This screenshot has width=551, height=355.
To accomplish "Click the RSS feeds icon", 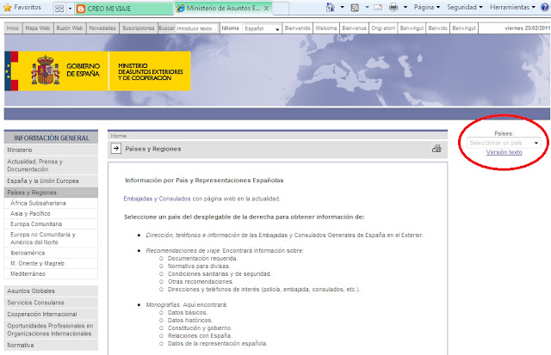I will (355, 8).
